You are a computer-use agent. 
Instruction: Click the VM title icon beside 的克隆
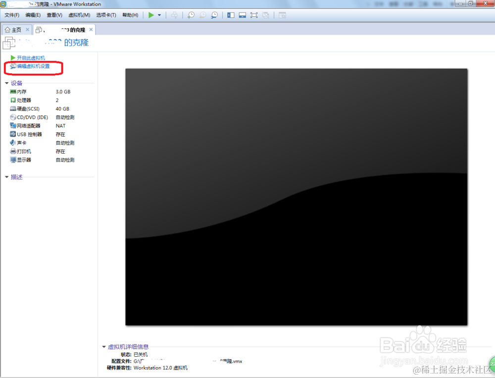tap(9, 43)
